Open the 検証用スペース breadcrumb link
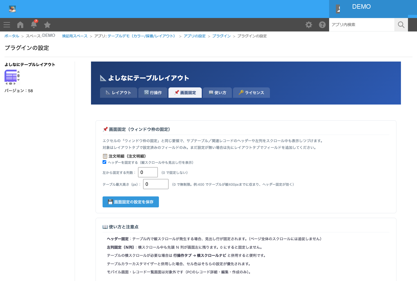 click(x=75, y=36)
